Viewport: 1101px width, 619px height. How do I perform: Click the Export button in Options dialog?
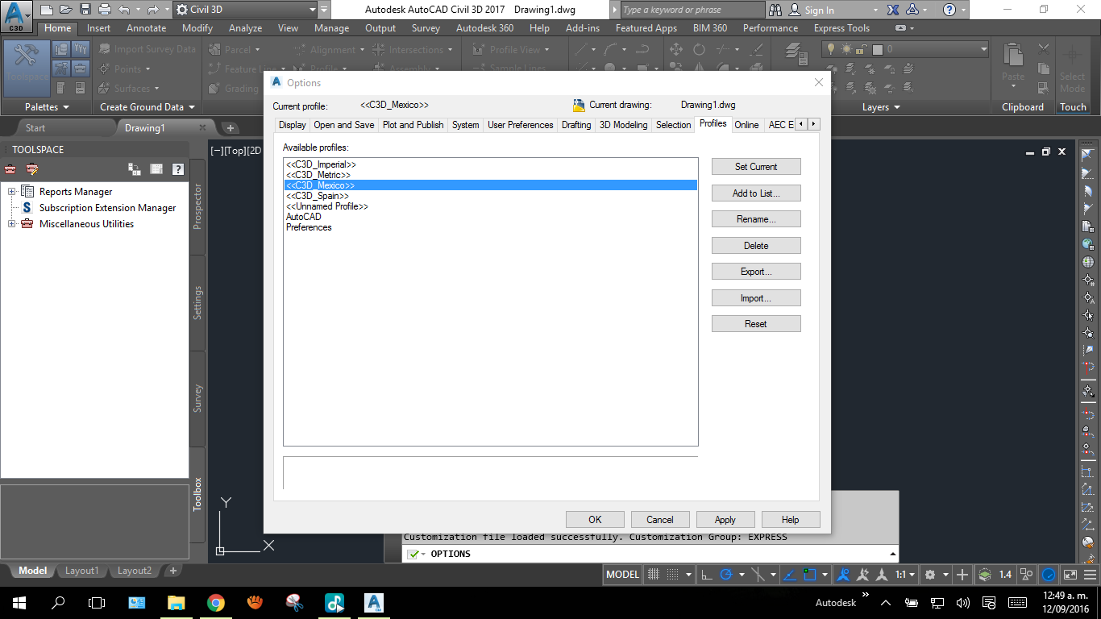[755, 271]
